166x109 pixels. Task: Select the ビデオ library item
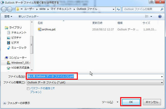point(13,43)
